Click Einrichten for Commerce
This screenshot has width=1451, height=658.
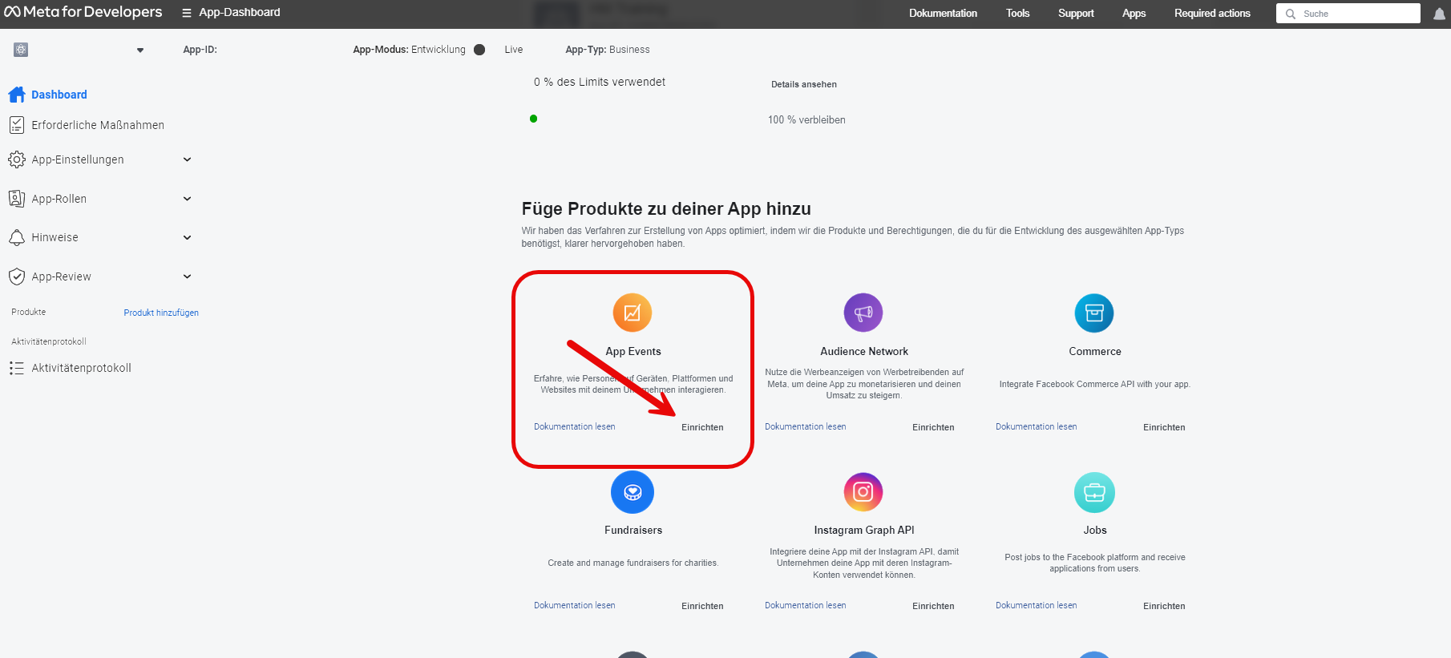(x=1164, y=427)
